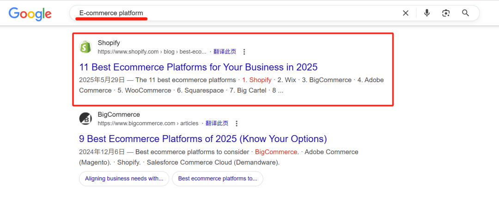499x202 pixels.
Task: Open the three-dot menu beside the BigCommerce result
Action: click(x=236, y=124)
